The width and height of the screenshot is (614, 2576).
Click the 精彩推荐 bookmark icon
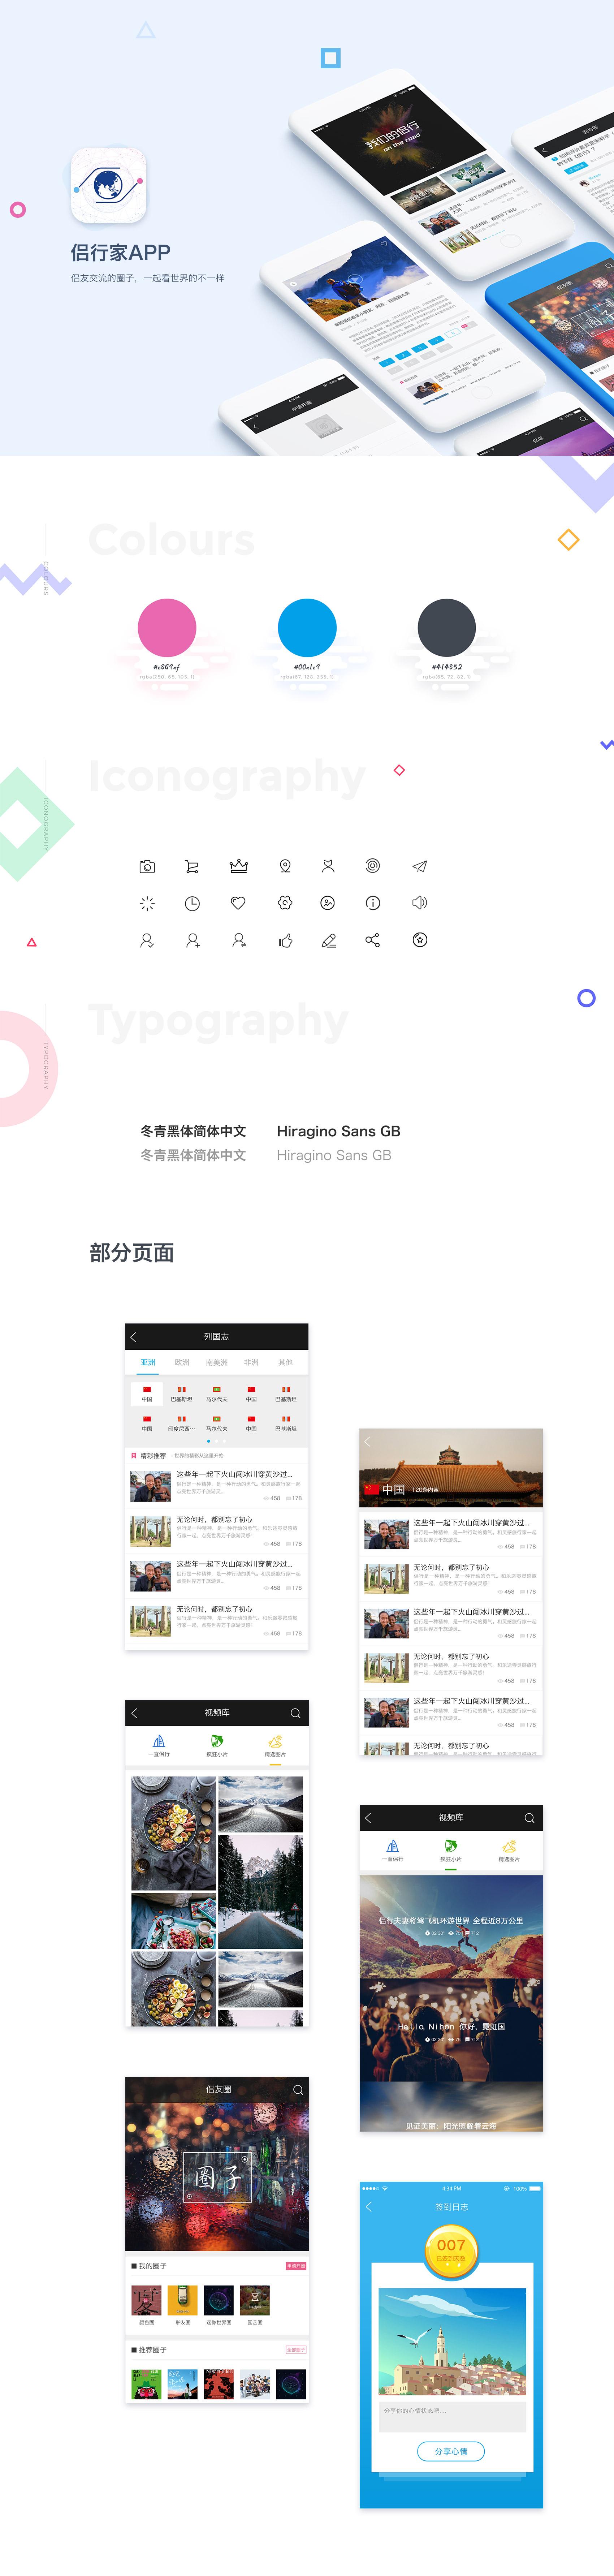(x=134, y=1456)
